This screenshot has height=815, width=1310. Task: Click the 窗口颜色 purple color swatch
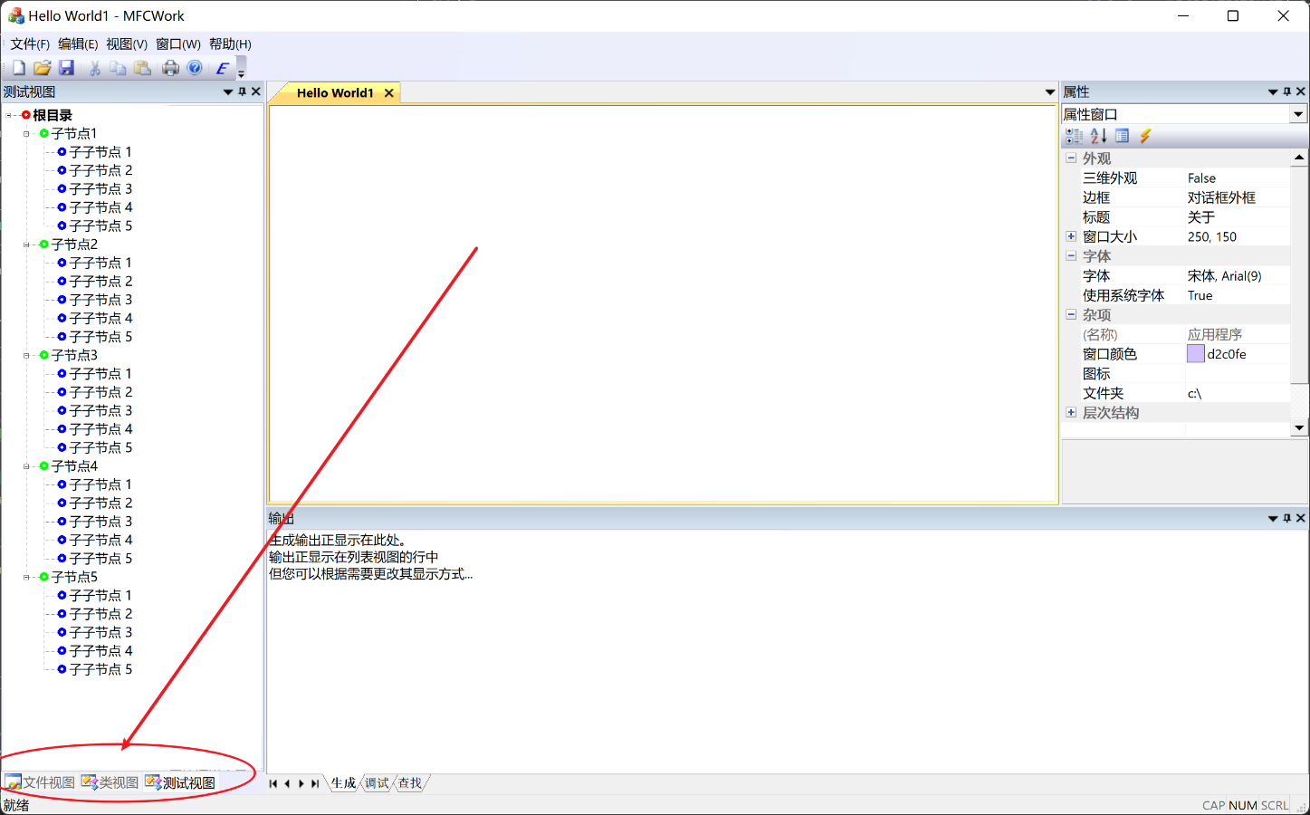pyautogui.click(x=1195, y=354)
